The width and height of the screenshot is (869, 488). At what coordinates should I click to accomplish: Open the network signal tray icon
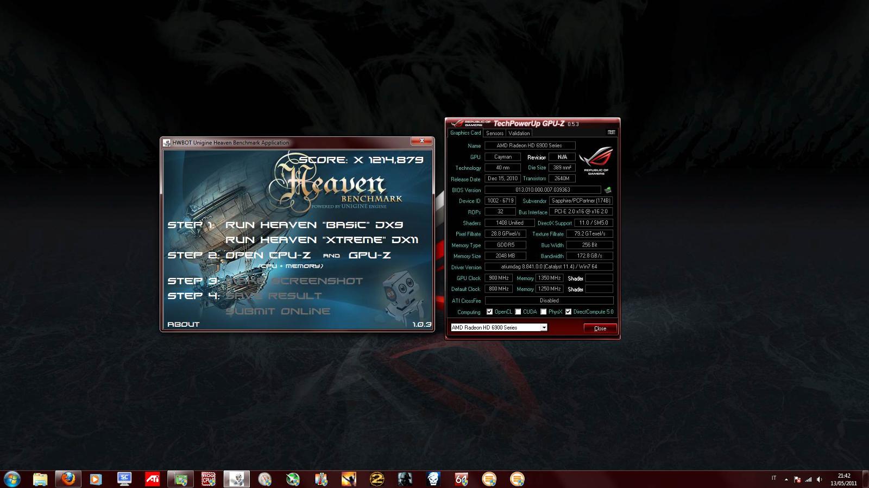pos(809,479)
